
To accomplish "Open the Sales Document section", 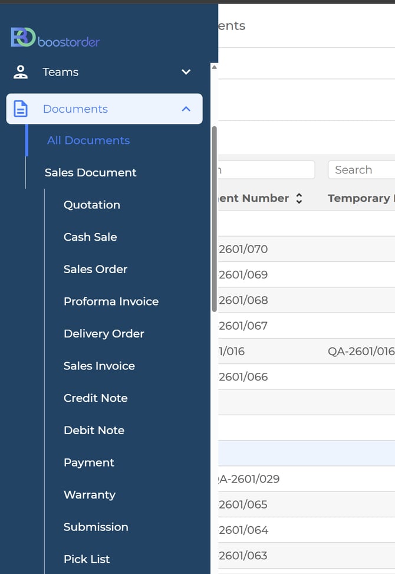I will coord(90,173).
